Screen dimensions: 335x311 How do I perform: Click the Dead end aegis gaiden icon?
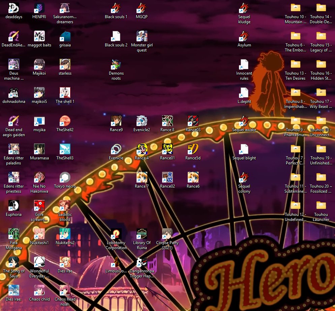point(14,121)
